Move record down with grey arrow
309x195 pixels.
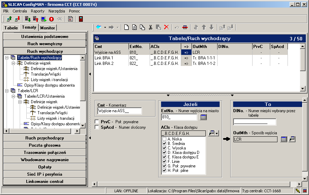pos(211,27)
